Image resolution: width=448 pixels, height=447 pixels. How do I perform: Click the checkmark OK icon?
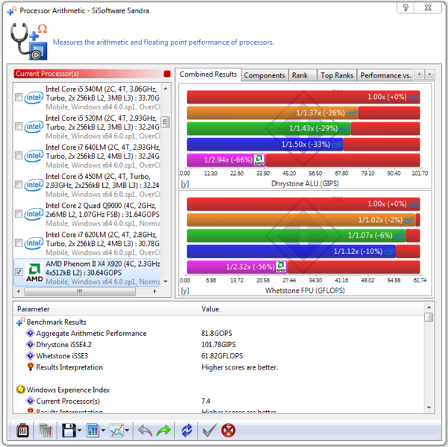(209, 431)
